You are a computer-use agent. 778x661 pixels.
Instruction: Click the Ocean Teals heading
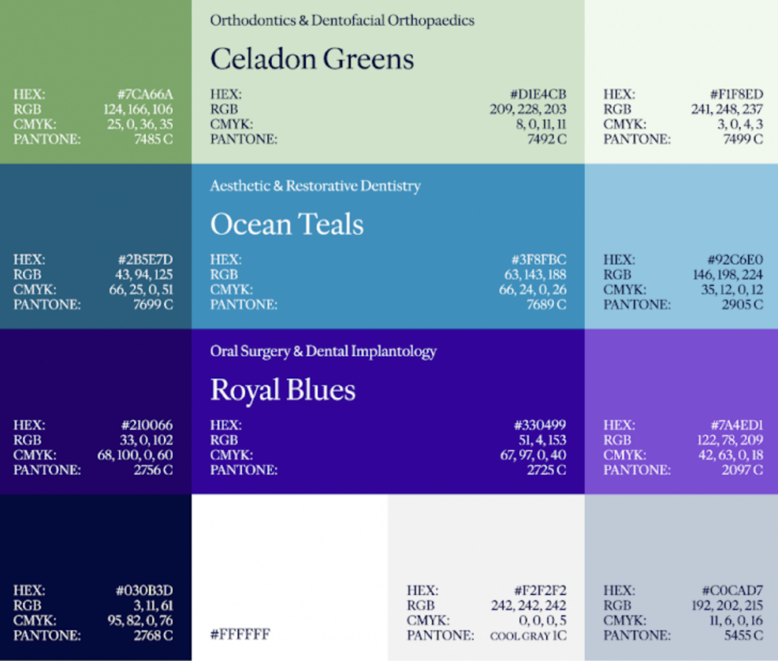click(x=286, y=224)
